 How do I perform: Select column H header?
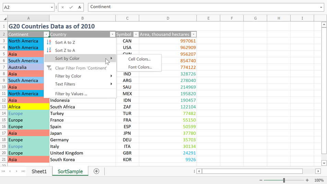coord(279,19)
